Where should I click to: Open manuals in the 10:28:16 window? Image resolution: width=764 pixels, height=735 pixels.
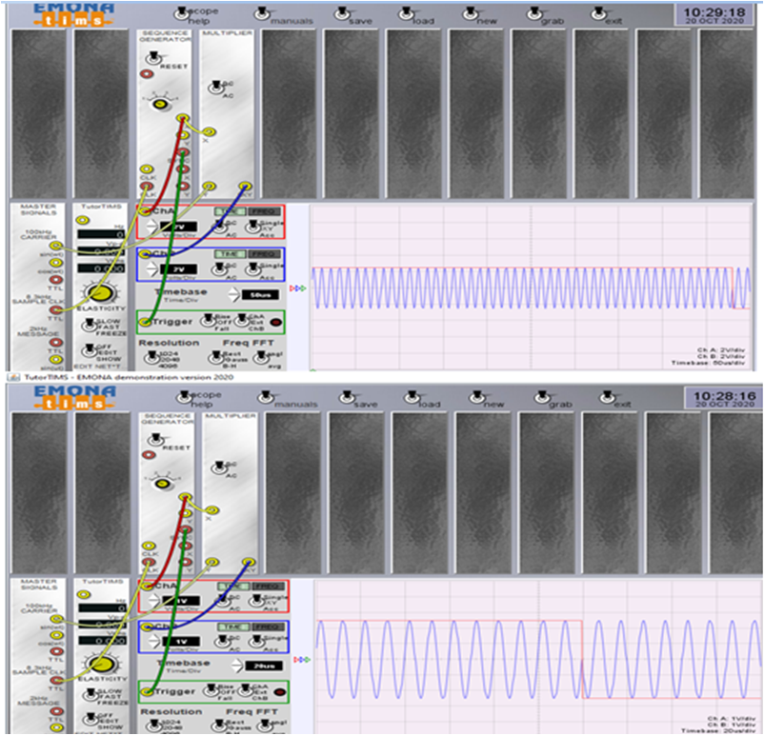(x=266, y=397)
